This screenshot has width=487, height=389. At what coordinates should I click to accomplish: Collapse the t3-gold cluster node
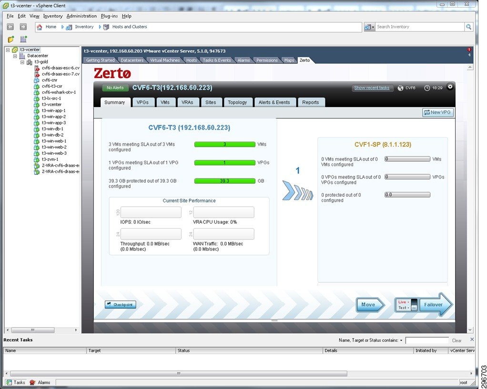click(22, 62)
